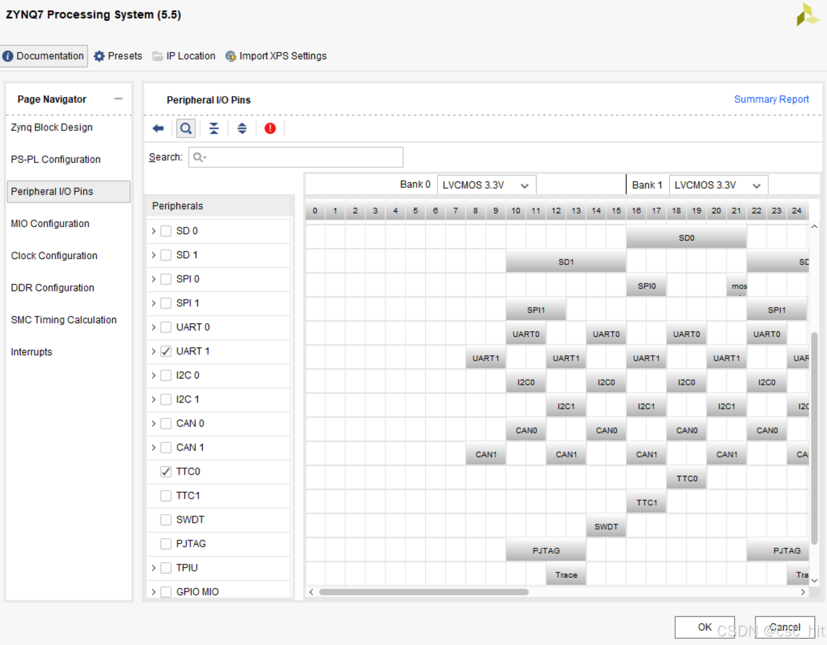Enable the TTC1 checkbox
This screenshot has height=645, width=827.
166,496
